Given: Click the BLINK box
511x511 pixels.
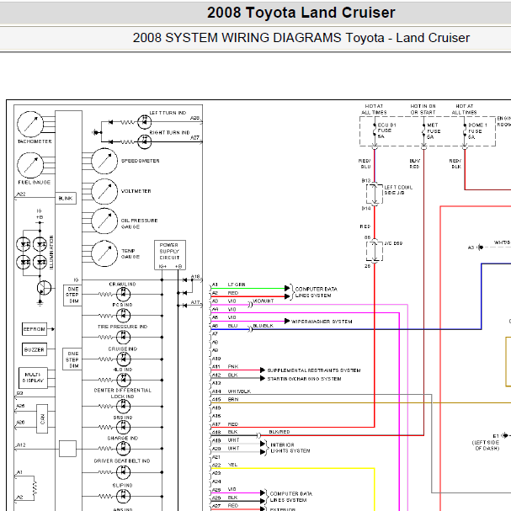Looking at the screenshot, I should click(66, 198).
